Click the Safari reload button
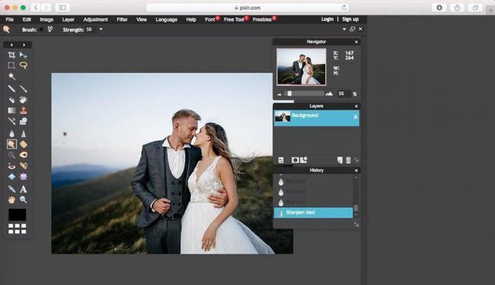This screenshot has height=285, width=495. [343, 8]
